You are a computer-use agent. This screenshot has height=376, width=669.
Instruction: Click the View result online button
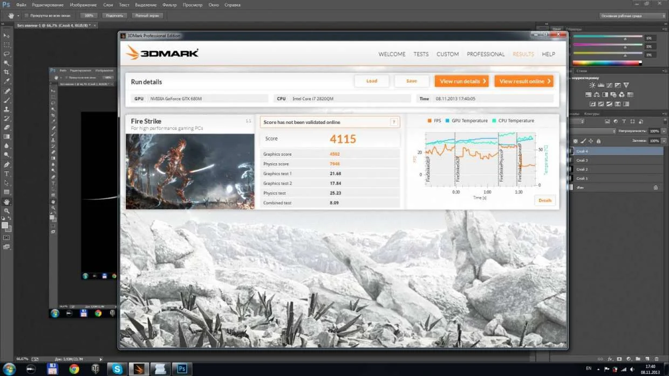click(x=524, y=81)
